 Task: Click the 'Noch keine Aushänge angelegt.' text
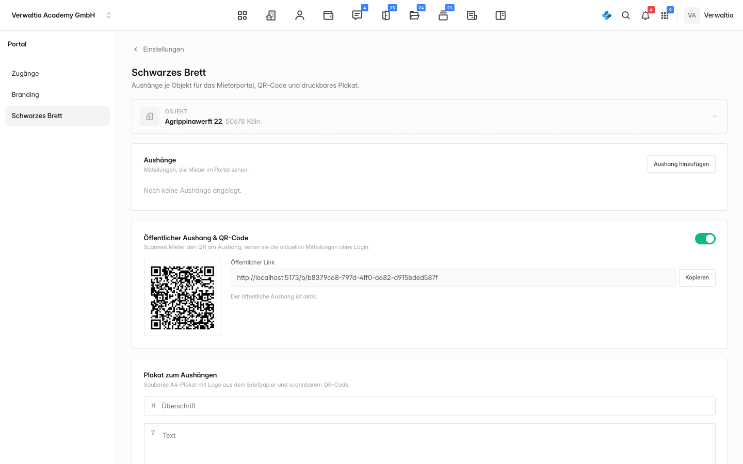point(192,191)
